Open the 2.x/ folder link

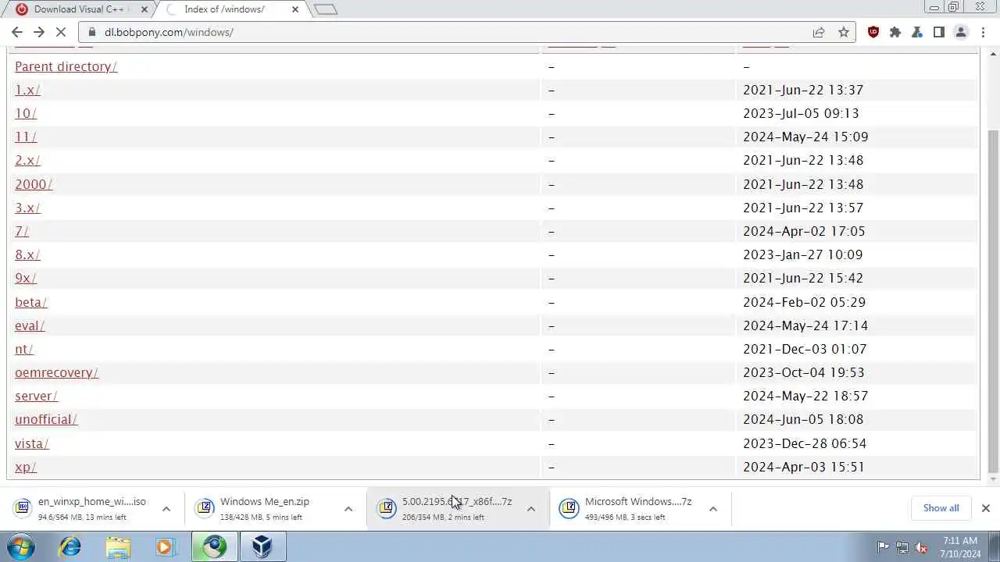click(x=27, y=160)
